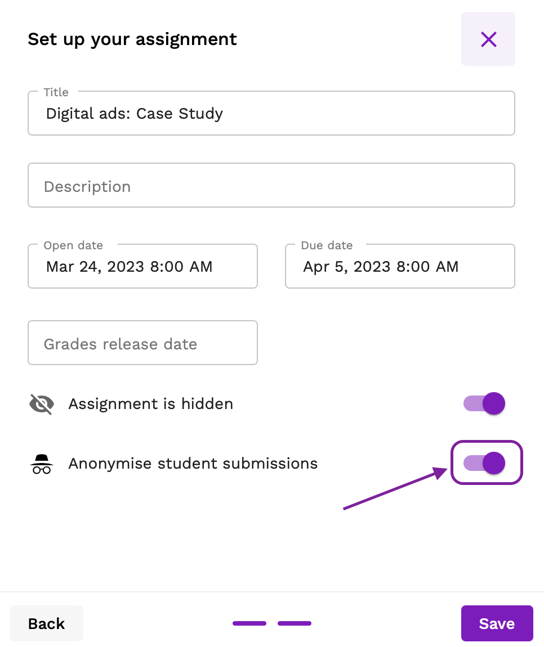This screenshot has height=647, width=544.
Task: Click the 'Assignment is hidden' label text
Action: click(x=150, y=404)
